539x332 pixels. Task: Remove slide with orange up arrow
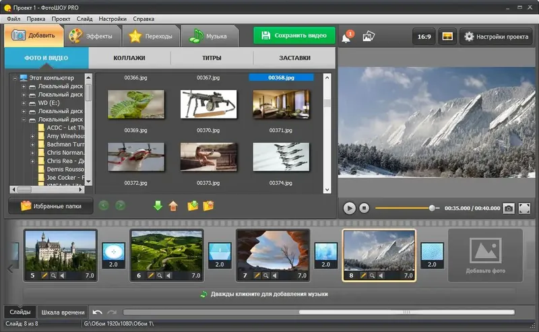tap(173, 205)
